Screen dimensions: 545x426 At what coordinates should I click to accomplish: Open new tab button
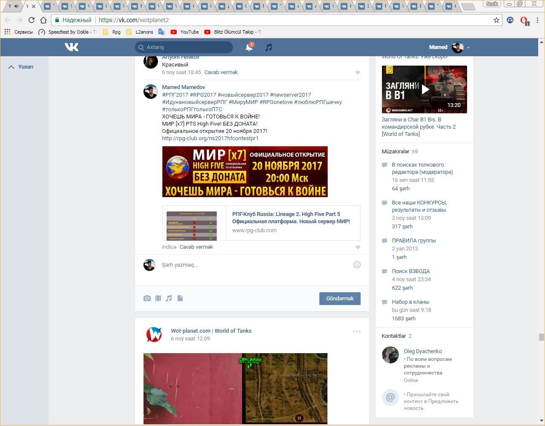468,6
